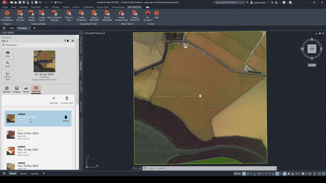Add a new layout tab with plus
The image size is (326, 183).
click(x=44, y=174)
